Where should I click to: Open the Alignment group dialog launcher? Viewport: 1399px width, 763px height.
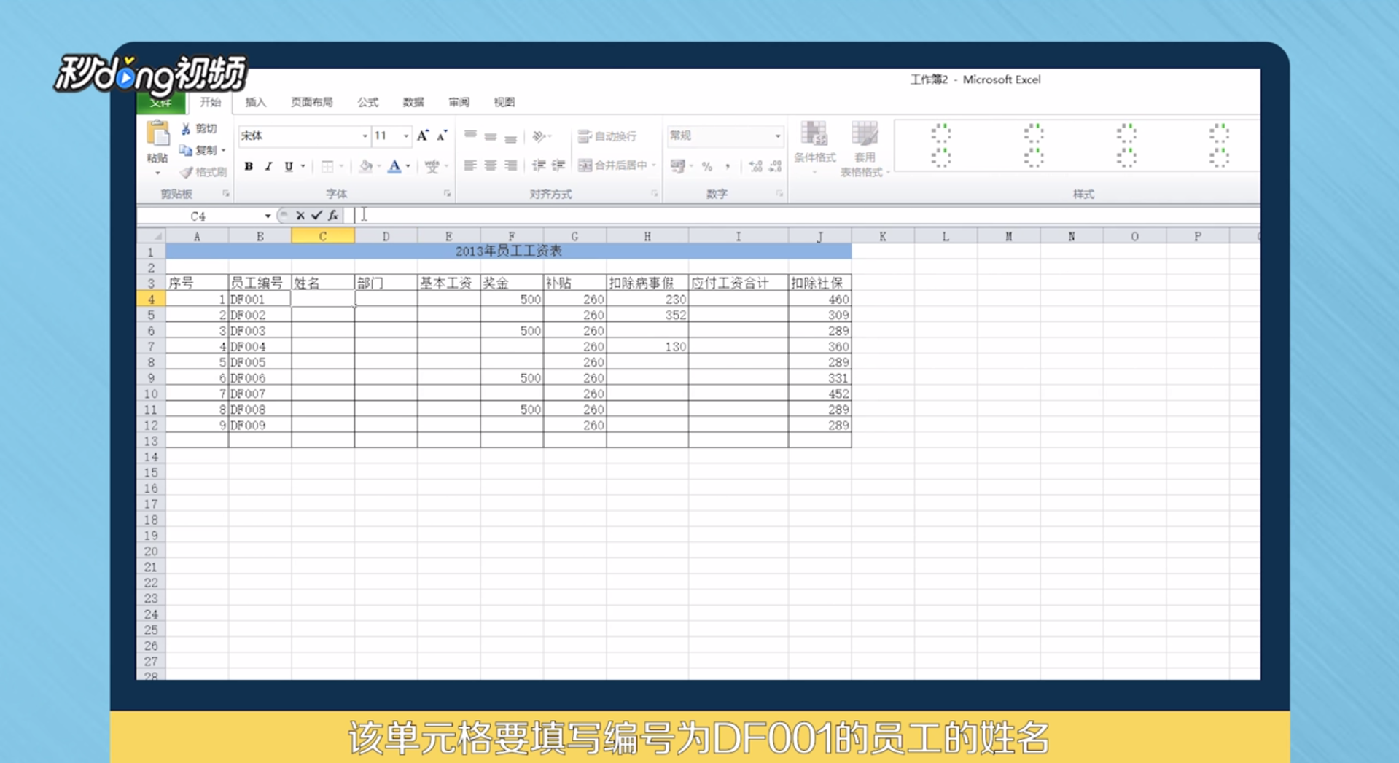point(654,194)
